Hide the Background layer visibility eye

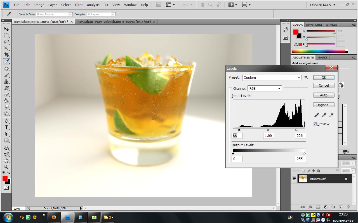(x=294, y=179)
